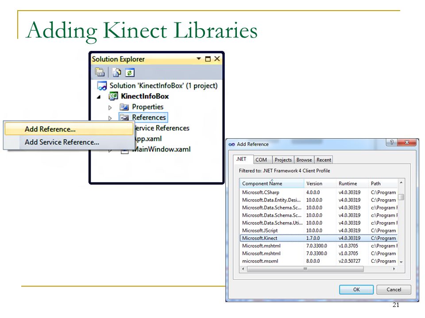Select Solution 'KinectInfoBox' (1 project) label
425x318 pixels.
coord(163,86)
